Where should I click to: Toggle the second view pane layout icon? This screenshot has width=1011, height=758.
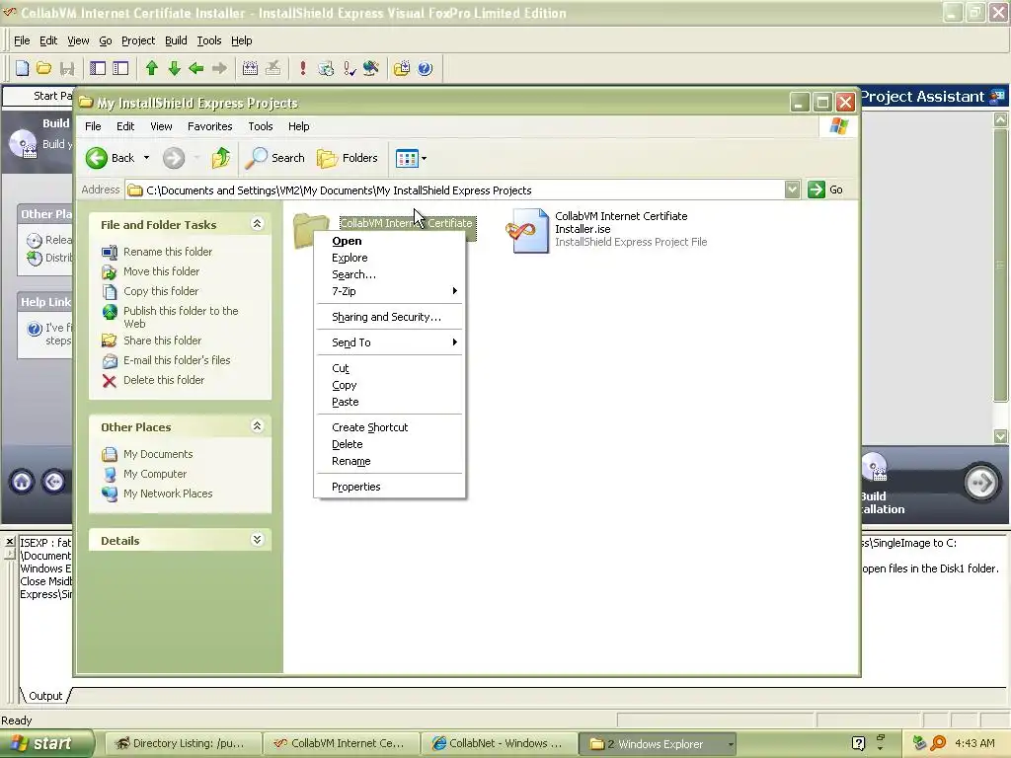click(x=120, y=68)
